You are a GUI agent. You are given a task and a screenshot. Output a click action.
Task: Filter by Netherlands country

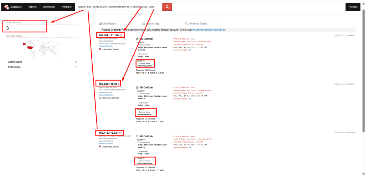tap(14, 67)
